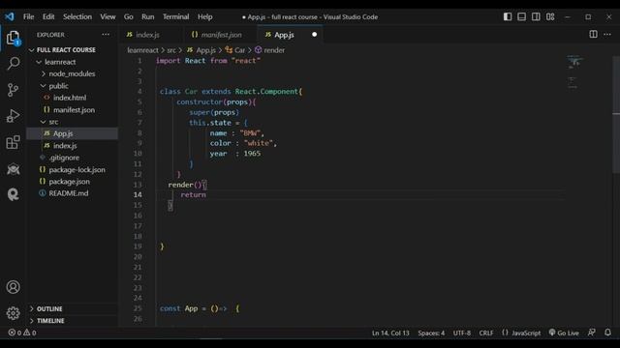Viewport: 620px width, 348px height.
Task: Open the Edit menu
Action: click(48, 16)
